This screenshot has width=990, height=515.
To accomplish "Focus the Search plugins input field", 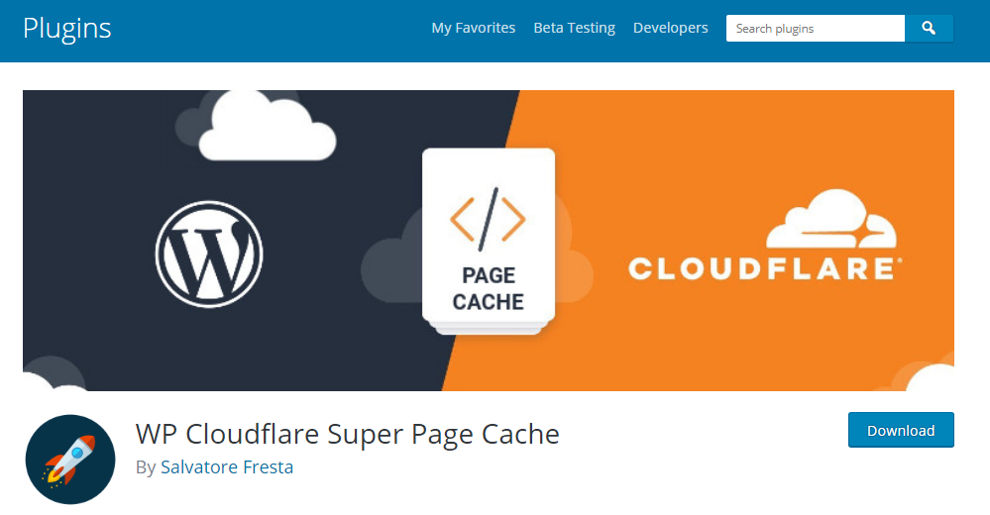I will 816,29.
